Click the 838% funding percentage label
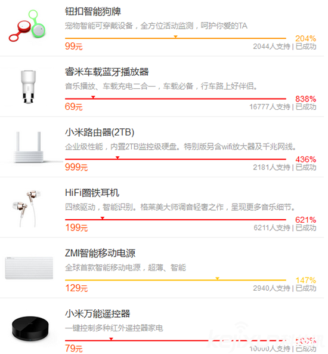 tap(306, 99)
